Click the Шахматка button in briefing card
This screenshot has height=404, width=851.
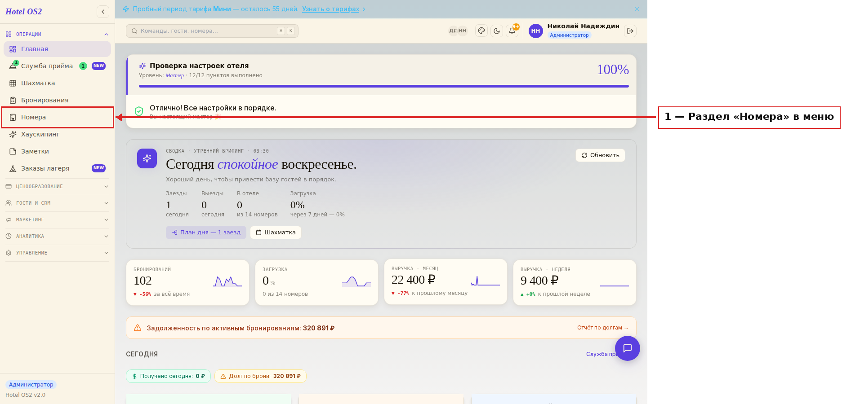click(x=276, y=233)
